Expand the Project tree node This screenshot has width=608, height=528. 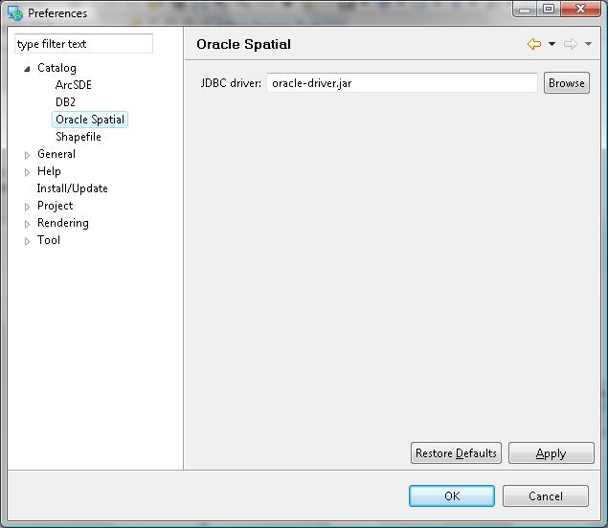(27, 207)
